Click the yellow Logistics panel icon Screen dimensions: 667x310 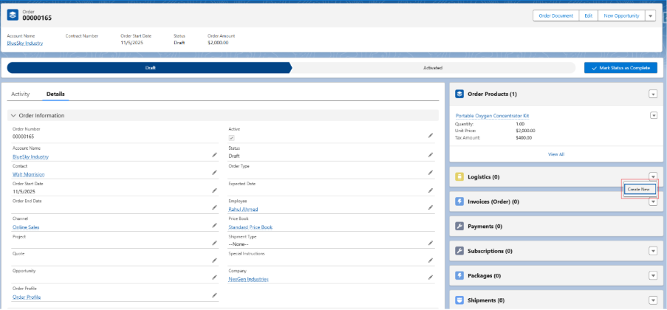coord(459,177)
